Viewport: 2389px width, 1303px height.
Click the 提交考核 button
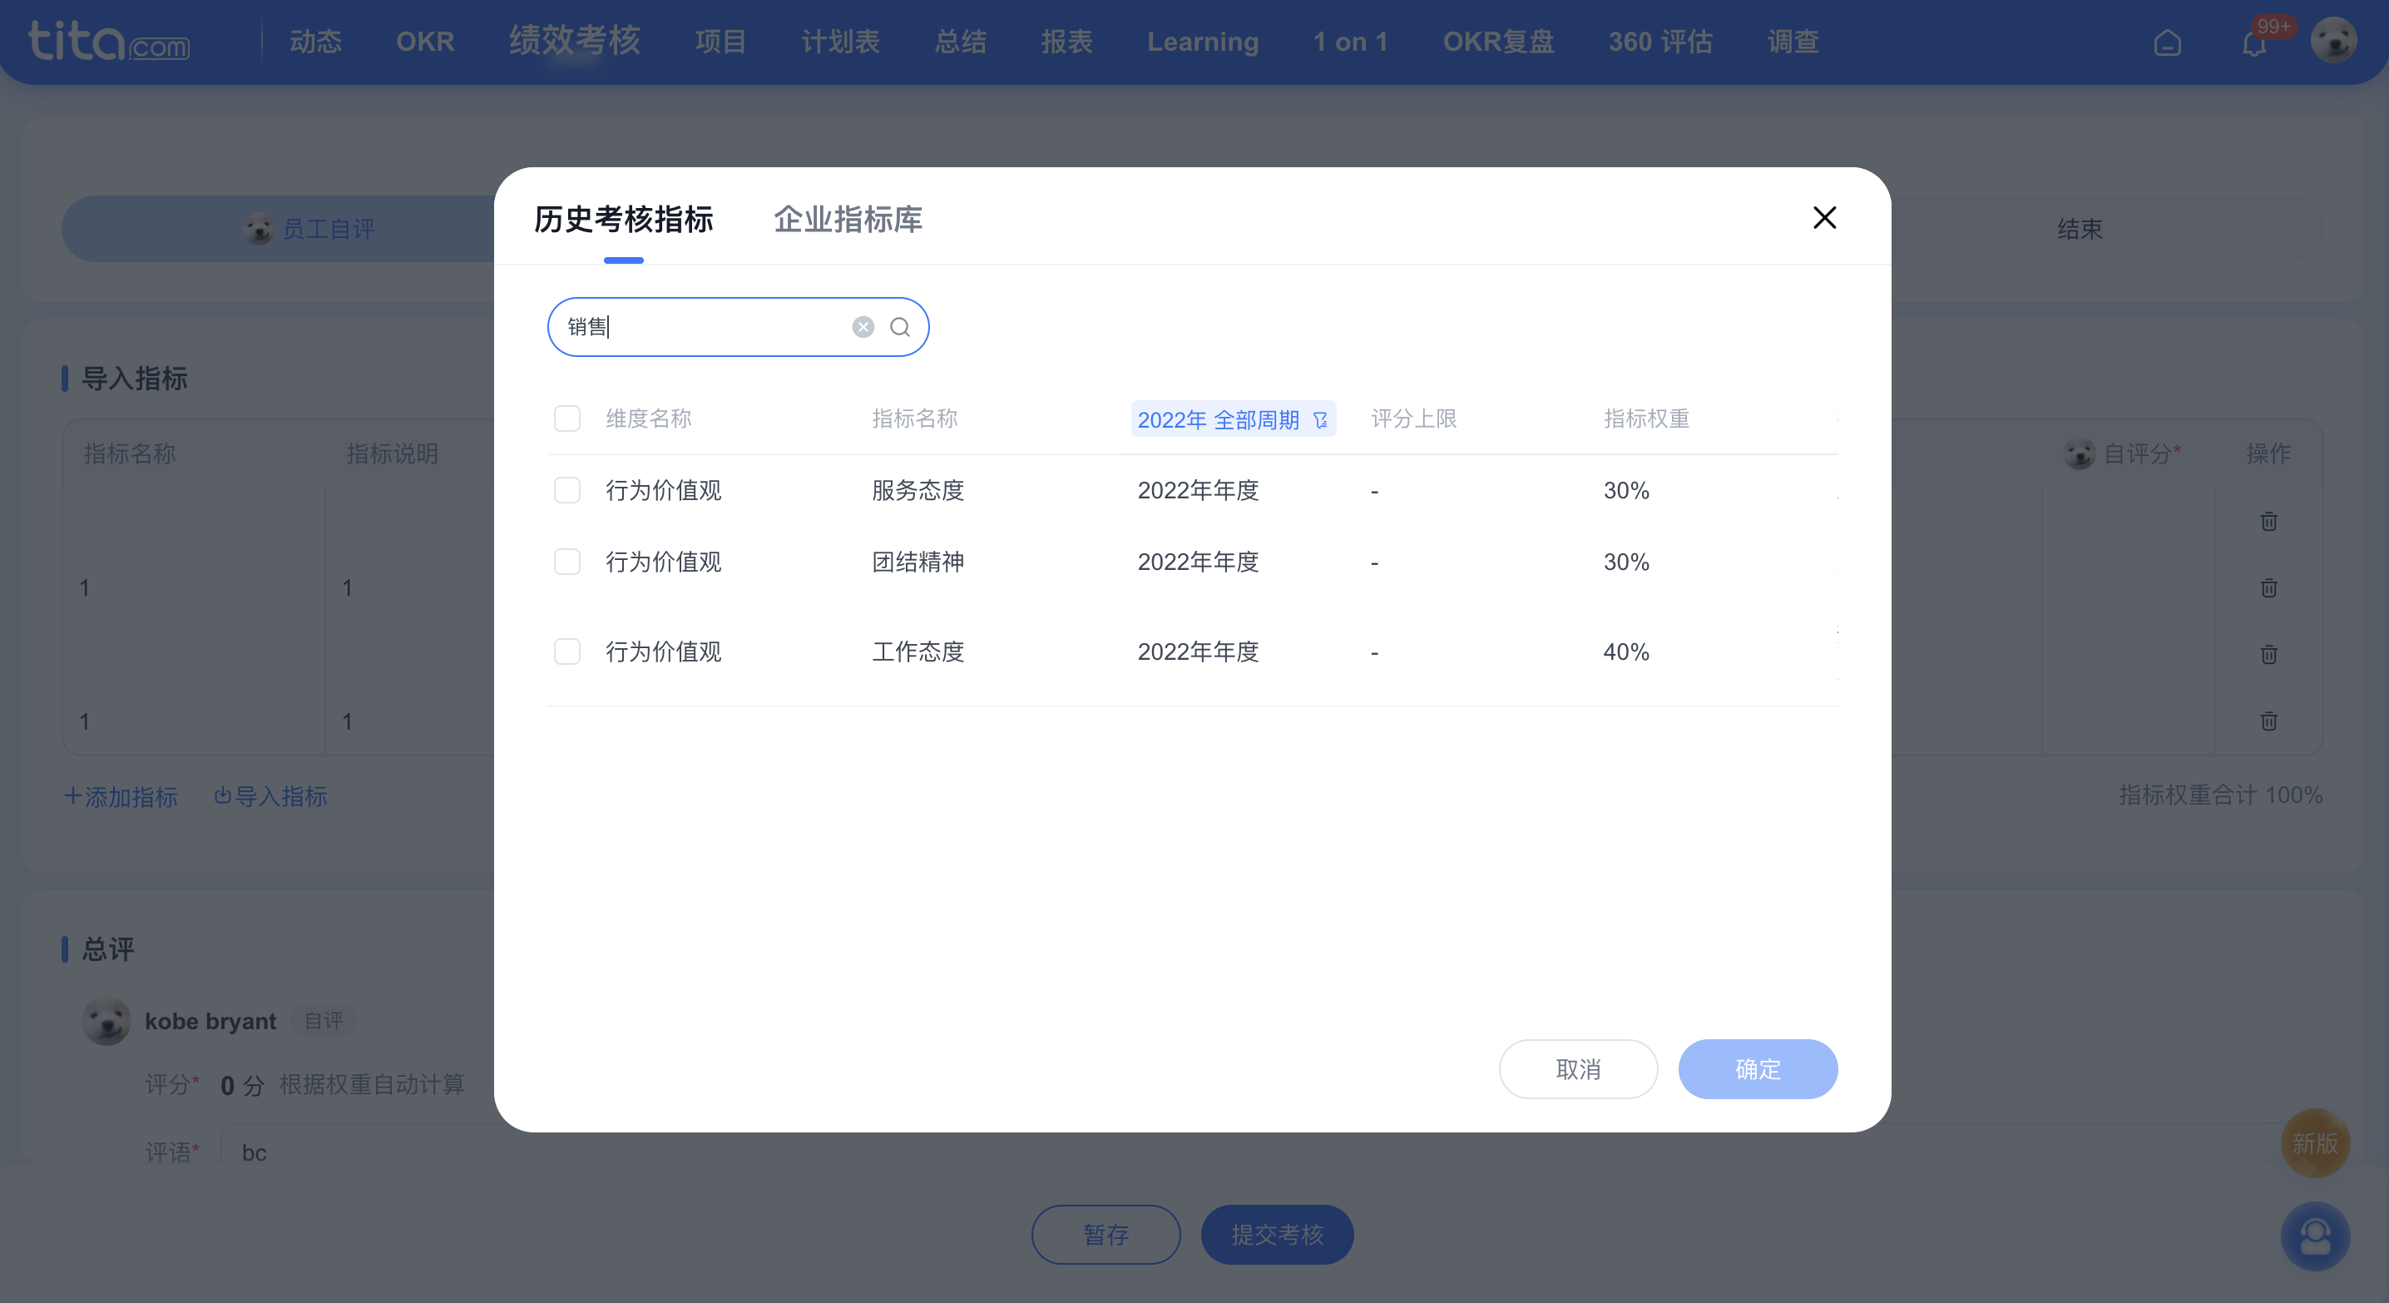click(1277, 1235)
